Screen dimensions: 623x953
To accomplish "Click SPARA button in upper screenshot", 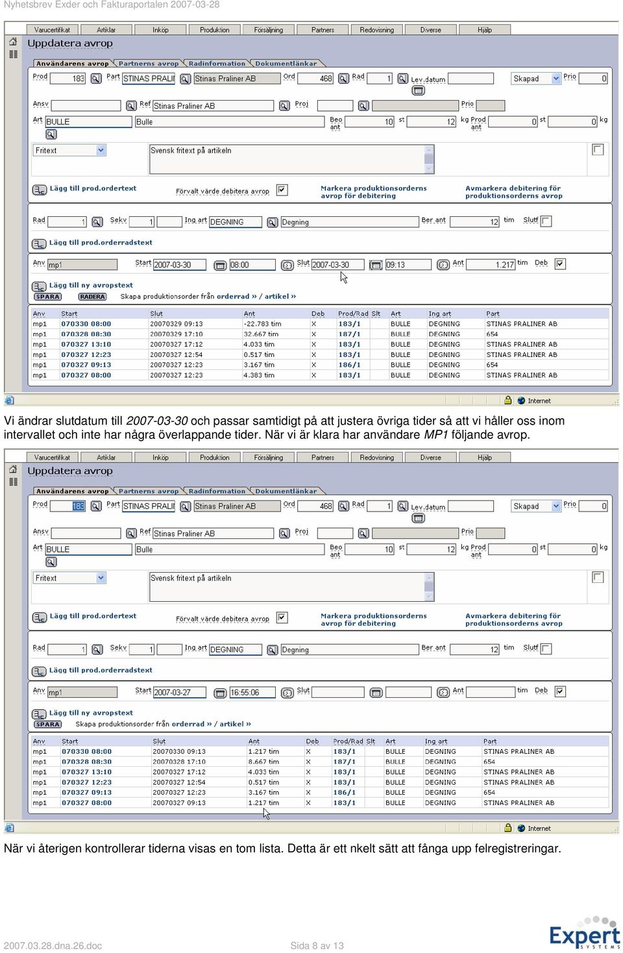I will pos(48,297).
